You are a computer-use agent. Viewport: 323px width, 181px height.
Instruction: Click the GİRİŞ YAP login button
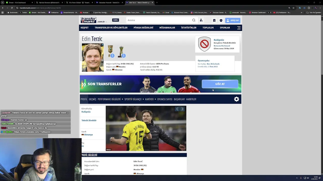point(233,20)
